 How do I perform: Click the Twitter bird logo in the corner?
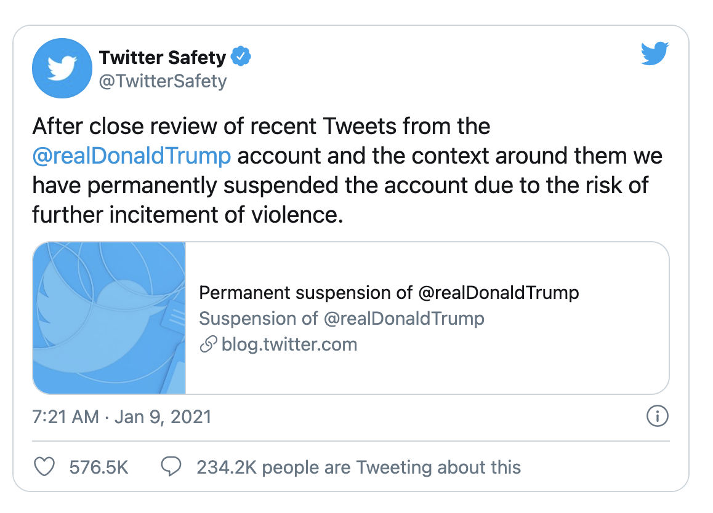point(655,54)
